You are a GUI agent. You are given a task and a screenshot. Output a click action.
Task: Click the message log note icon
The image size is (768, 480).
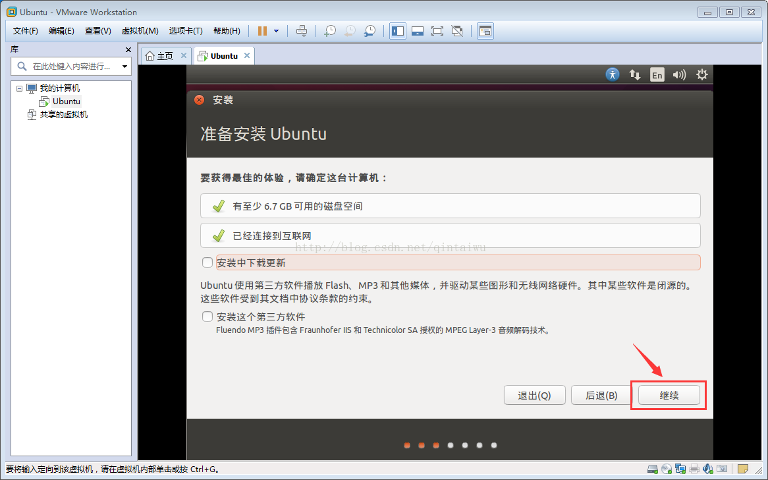(742, 469)
